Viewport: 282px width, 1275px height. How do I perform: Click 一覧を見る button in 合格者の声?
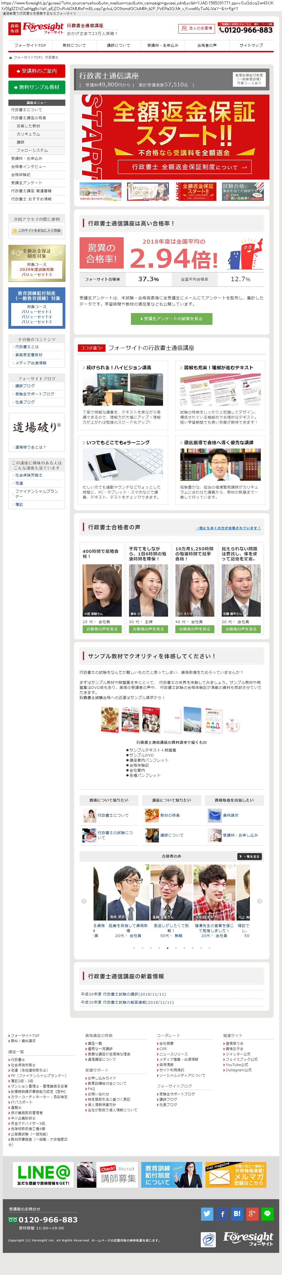point(249,856)
